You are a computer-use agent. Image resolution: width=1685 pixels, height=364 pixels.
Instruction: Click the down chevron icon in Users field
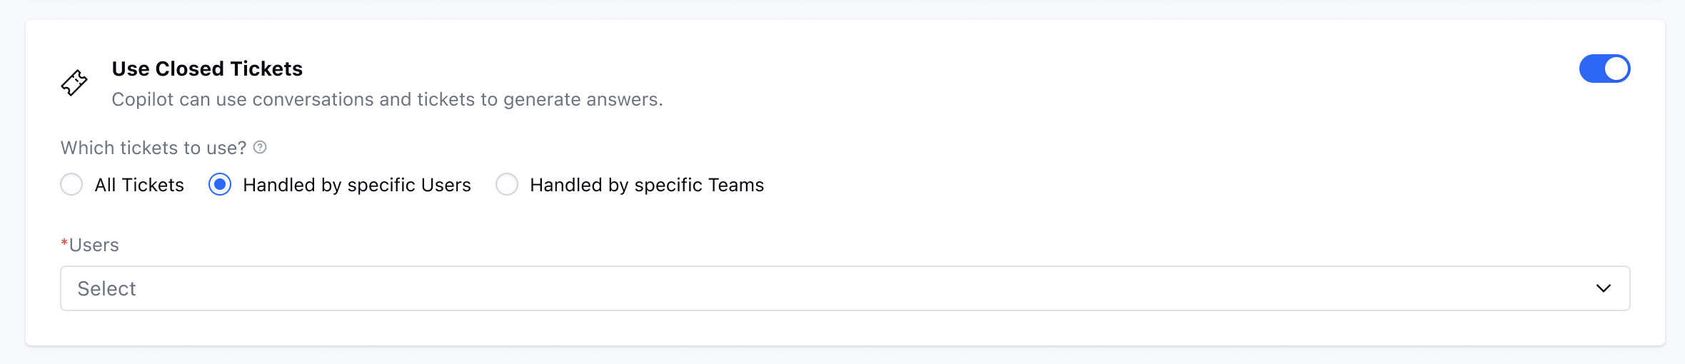pyautogui.click(x=1604, y=288)
